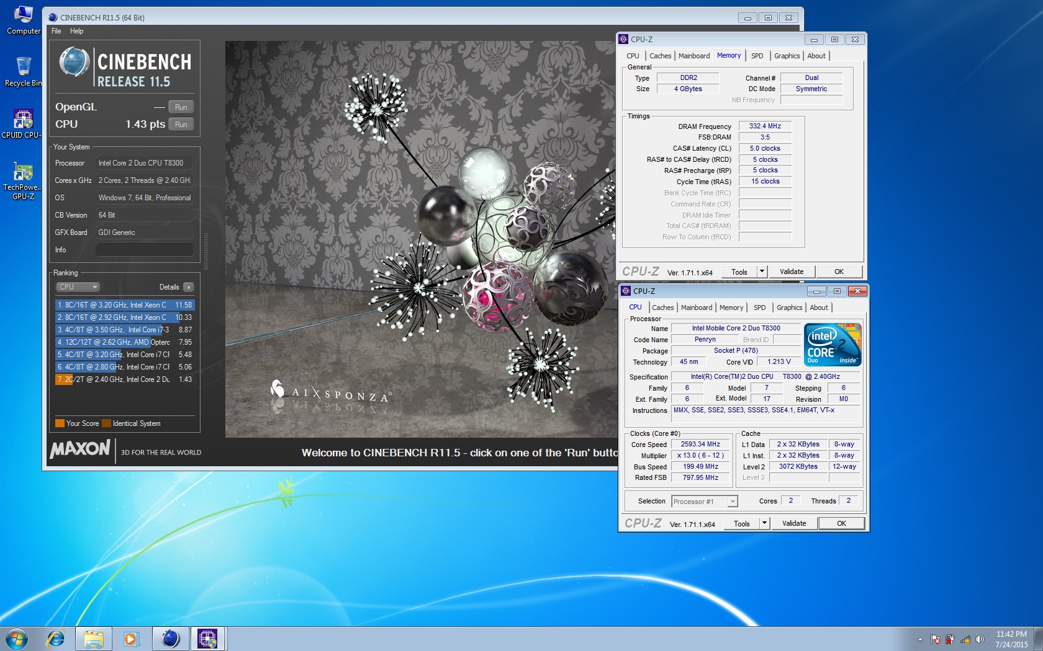1043x651 pixels.
Task: Select ranking row 4 AMD Opteron 7.95
Action: [125, 342]
